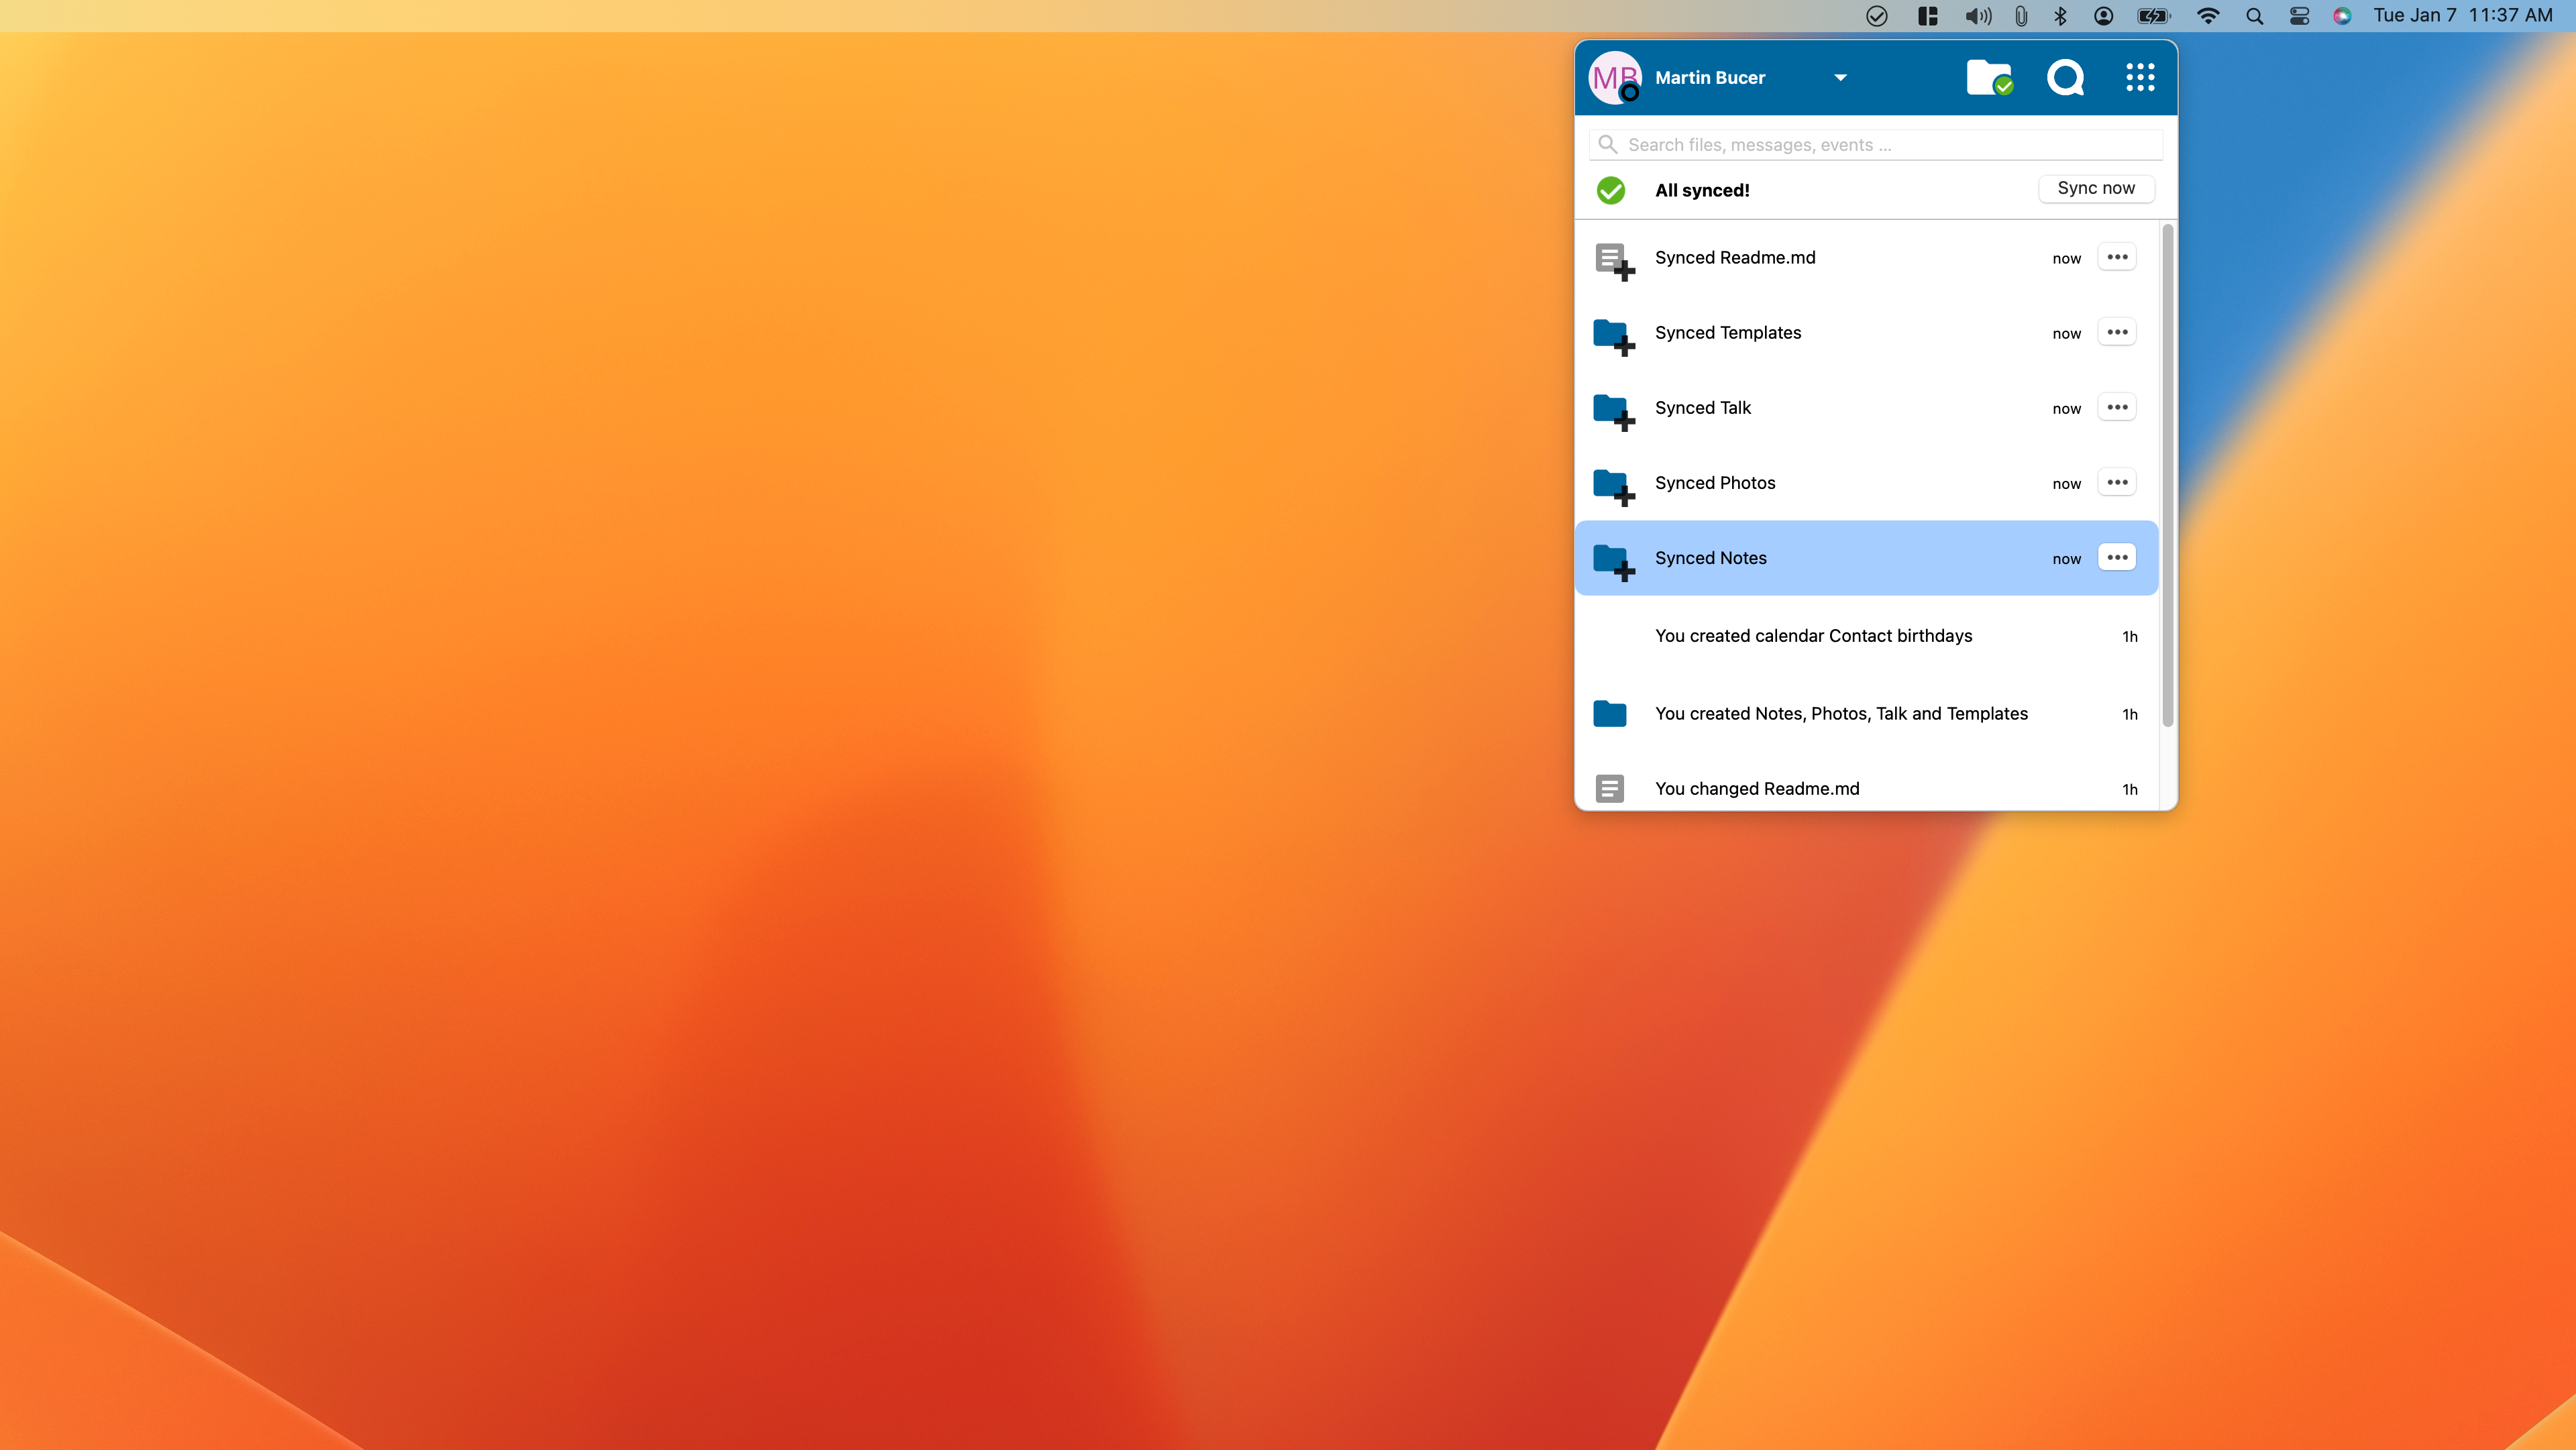Open Siri from the menu bar
This screenshot has width=2576, height=1450.
pyautogui.click(x=2342, y=16)
